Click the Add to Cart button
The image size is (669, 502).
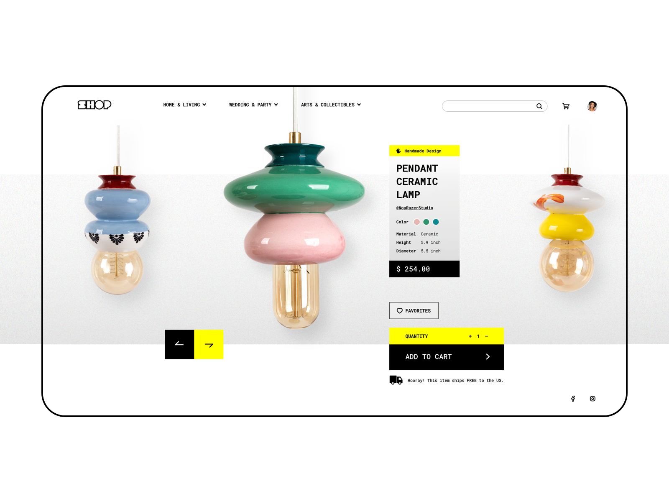pyautogui.click(x=447, y=357)
